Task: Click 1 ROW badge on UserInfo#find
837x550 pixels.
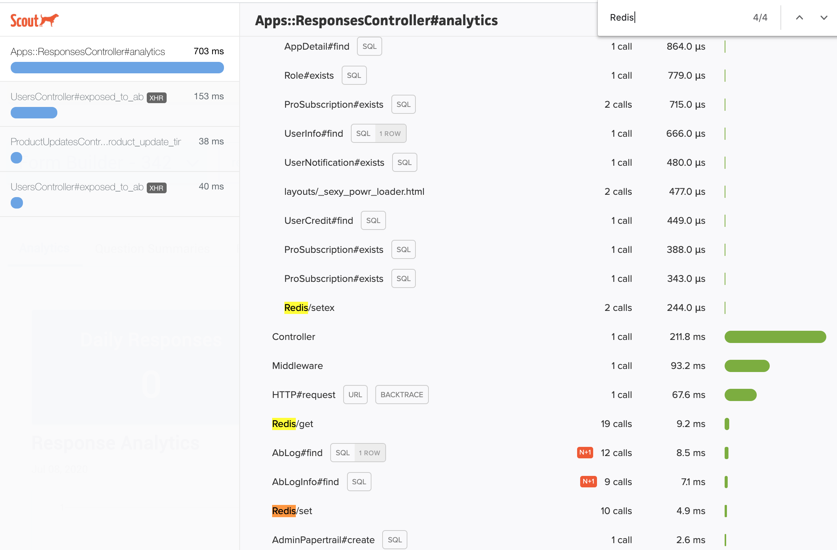Action: tap(390, 134)
